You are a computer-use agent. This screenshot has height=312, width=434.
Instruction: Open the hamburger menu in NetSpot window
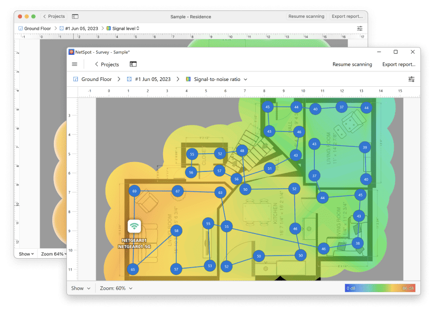[75, 64]
